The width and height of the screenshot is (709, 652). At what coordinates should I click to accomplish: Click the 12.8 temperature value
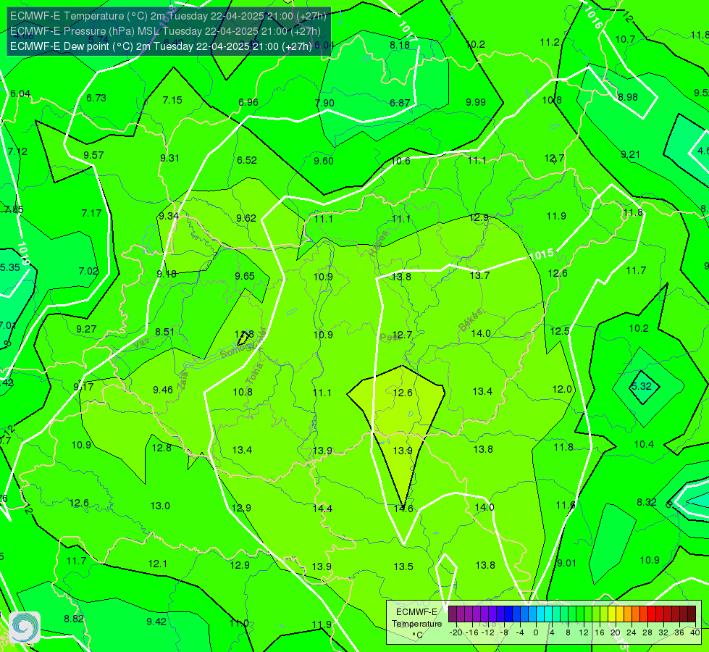[161, 448]
